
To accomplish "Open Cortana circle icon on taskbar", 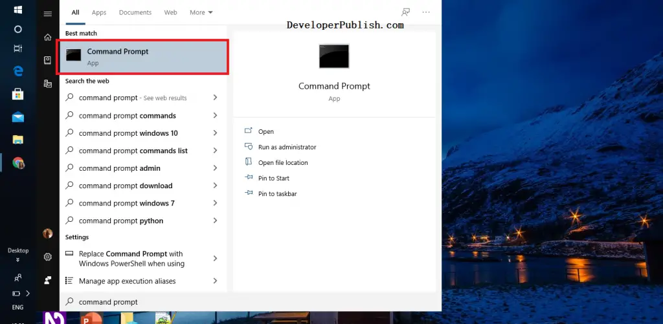I will click(17, 29).
